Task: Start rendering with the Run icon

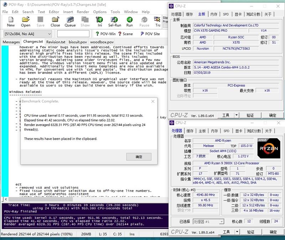Action: 130,21
